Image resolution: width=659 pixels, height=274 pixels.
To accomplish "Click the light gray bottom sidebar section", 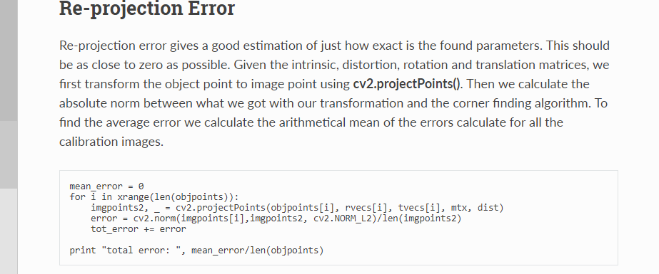I will tap(9, 231).
